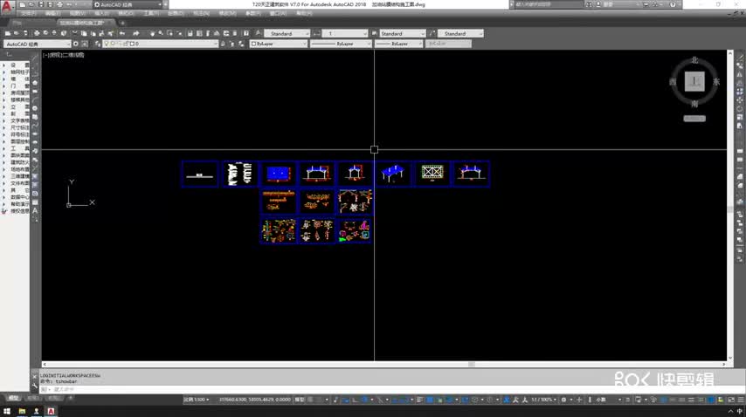
Task: Open the status bar customization menu icon
Action: tap(741, 400)
